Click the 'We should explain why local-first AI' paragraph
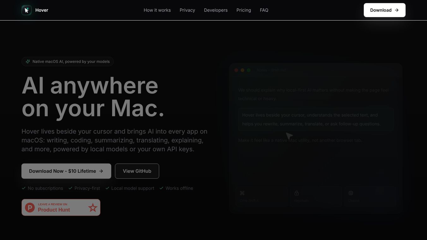The width and height of the screenshot is (427, 240). click(313, 94)
